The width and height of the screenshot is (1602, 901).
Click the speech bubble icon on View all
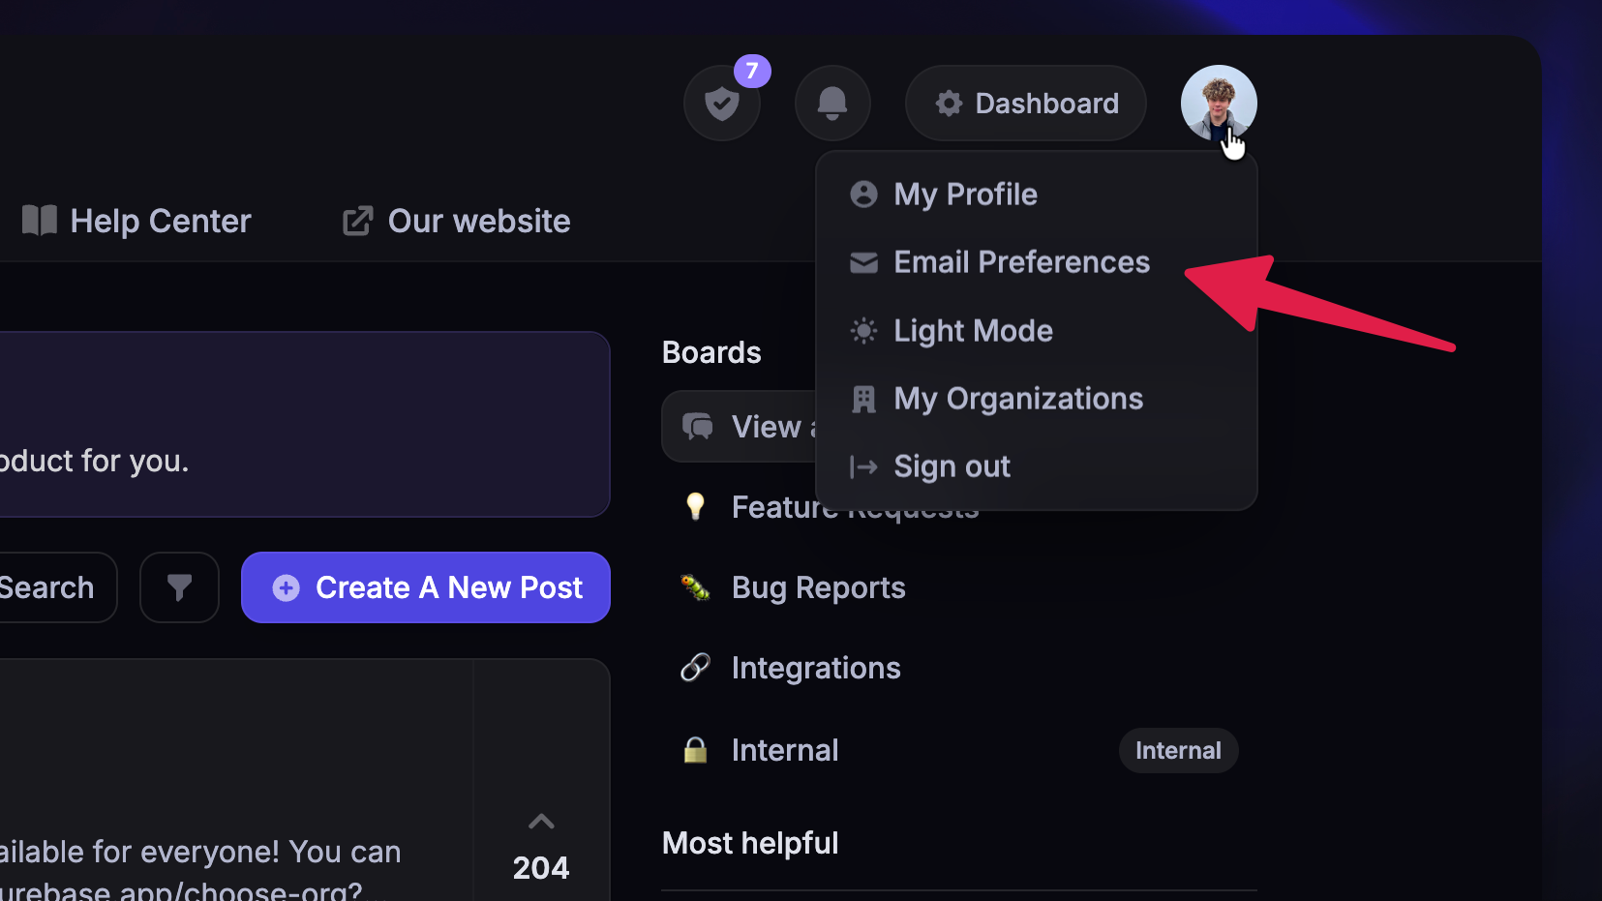pyautogui.click(x=698, y=426)
